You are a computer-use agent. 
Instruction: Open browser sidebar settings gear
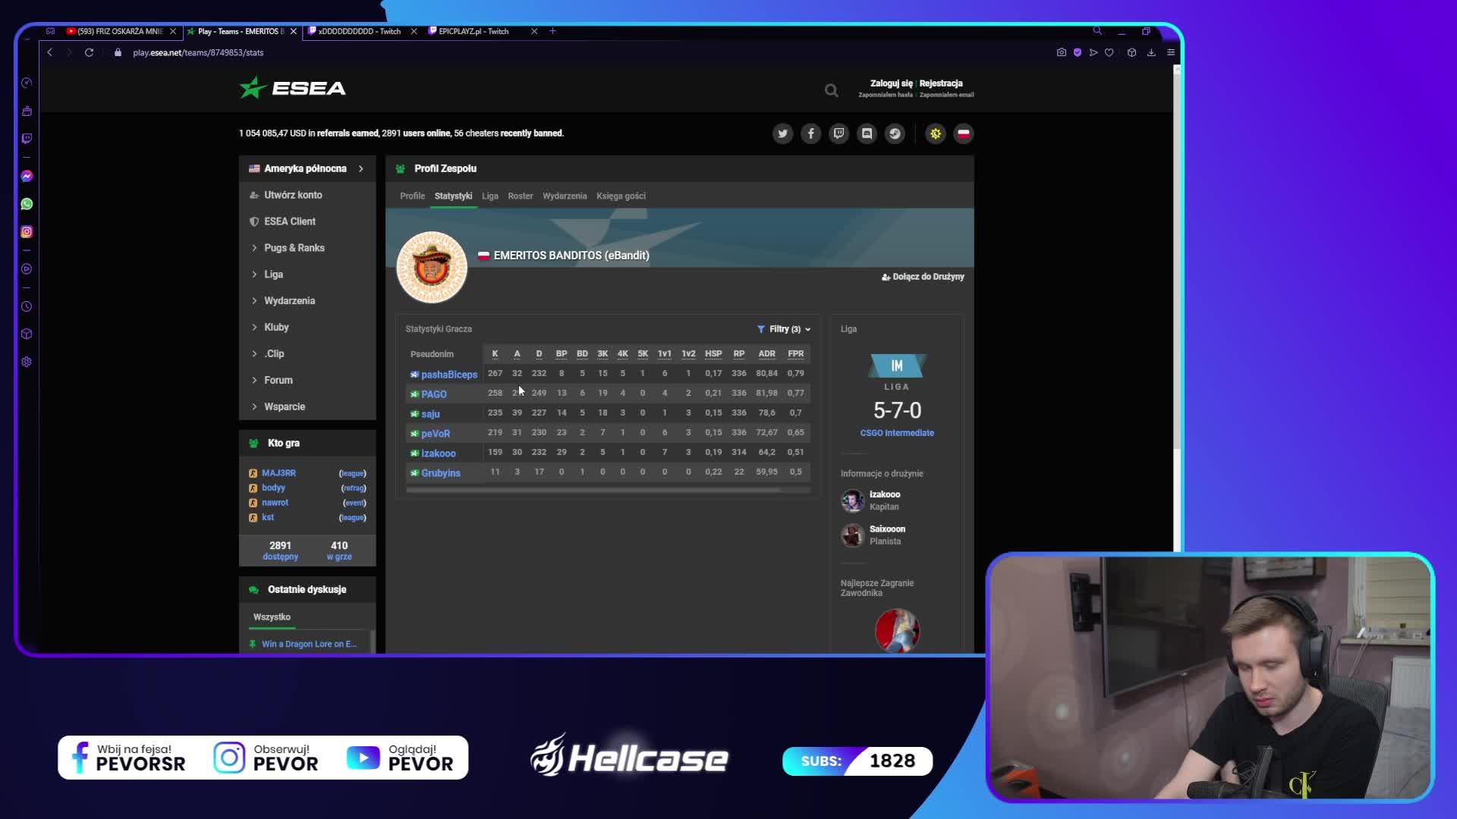[27, 362]
